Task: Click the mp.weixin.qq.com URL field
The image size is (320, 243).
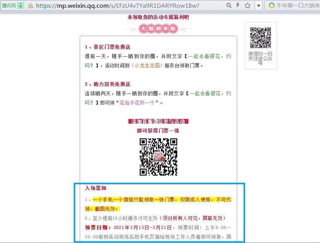Action: click(118, 5)
